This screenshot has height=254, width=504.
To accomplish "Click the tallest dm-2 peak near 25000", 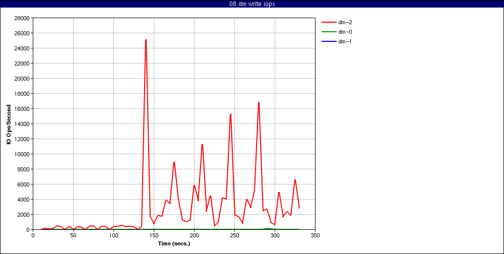I will [x=146, y=40].
